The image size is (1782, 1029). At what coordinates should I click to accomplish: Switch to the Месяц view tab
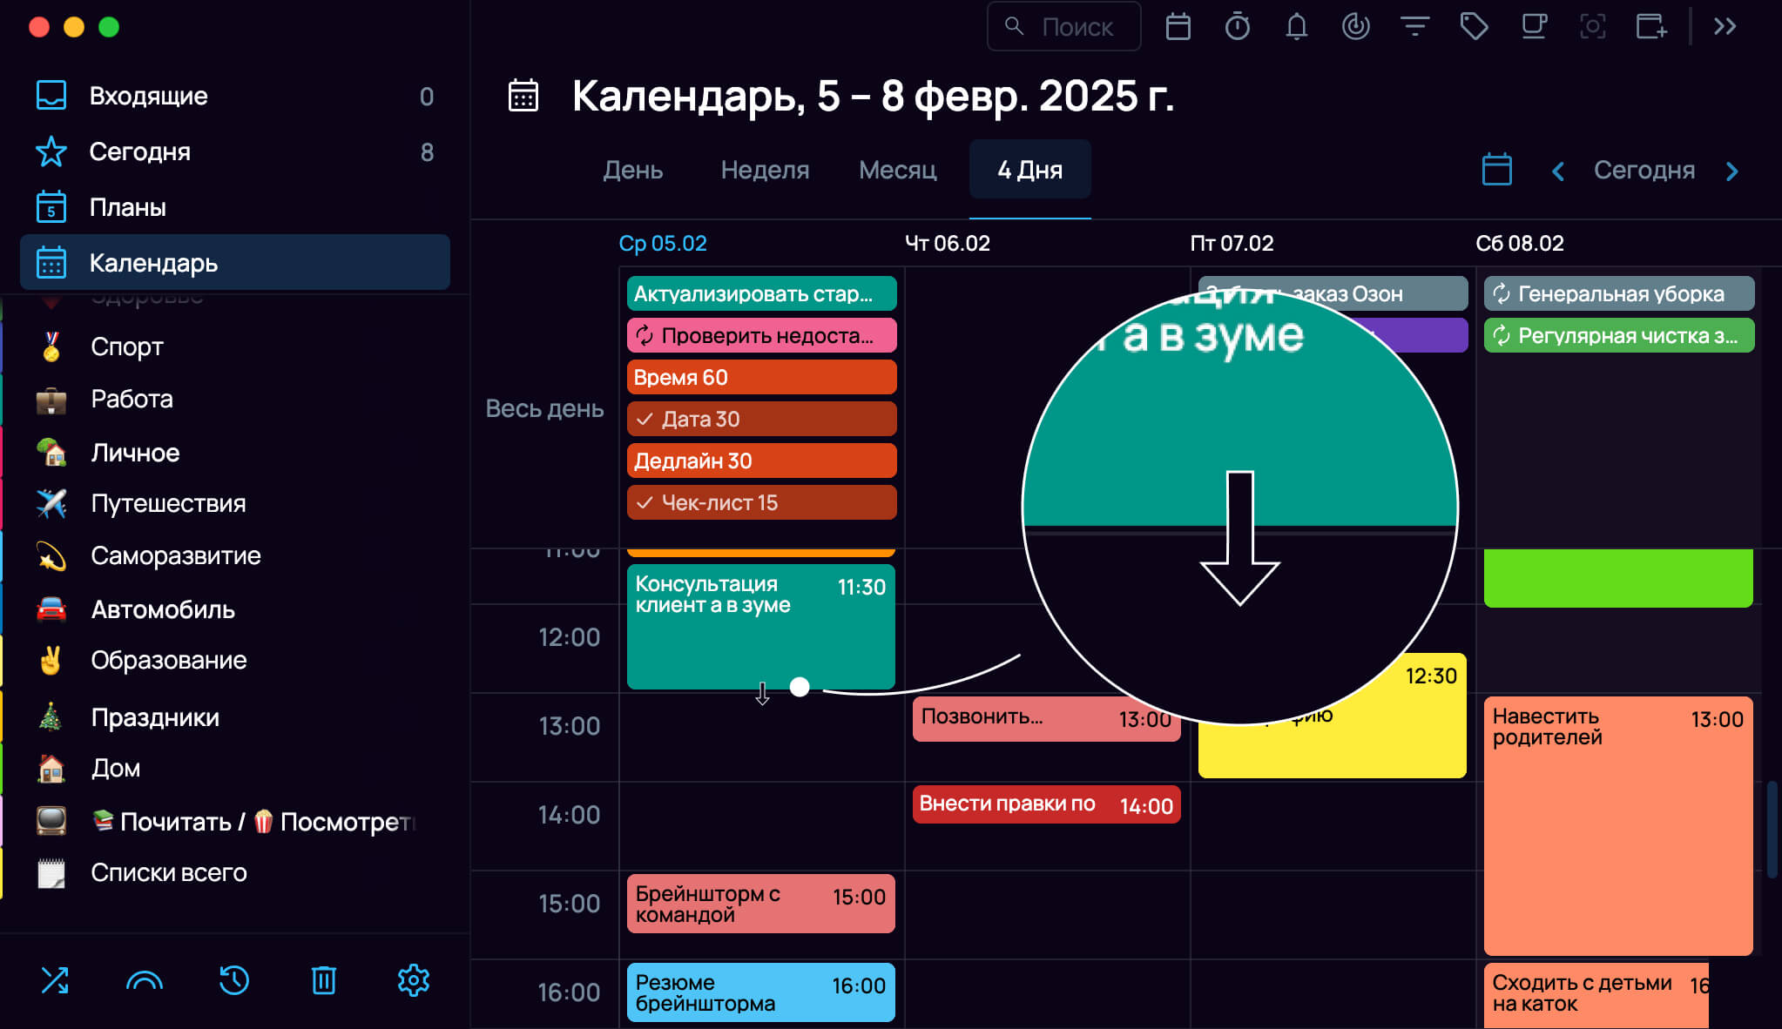(x=897, y=170)
